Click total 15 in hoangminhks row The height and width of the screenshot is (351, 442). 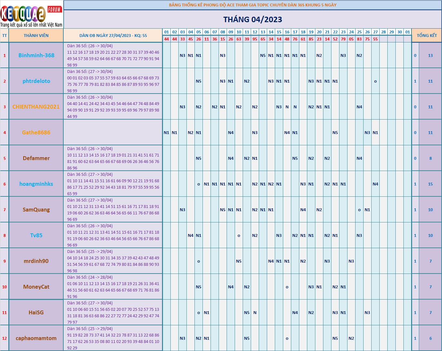tap(430, 184)
